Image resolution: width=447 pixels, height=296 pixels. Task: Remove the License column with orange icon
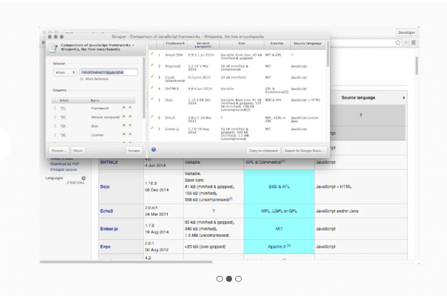(x=123, y=134)
